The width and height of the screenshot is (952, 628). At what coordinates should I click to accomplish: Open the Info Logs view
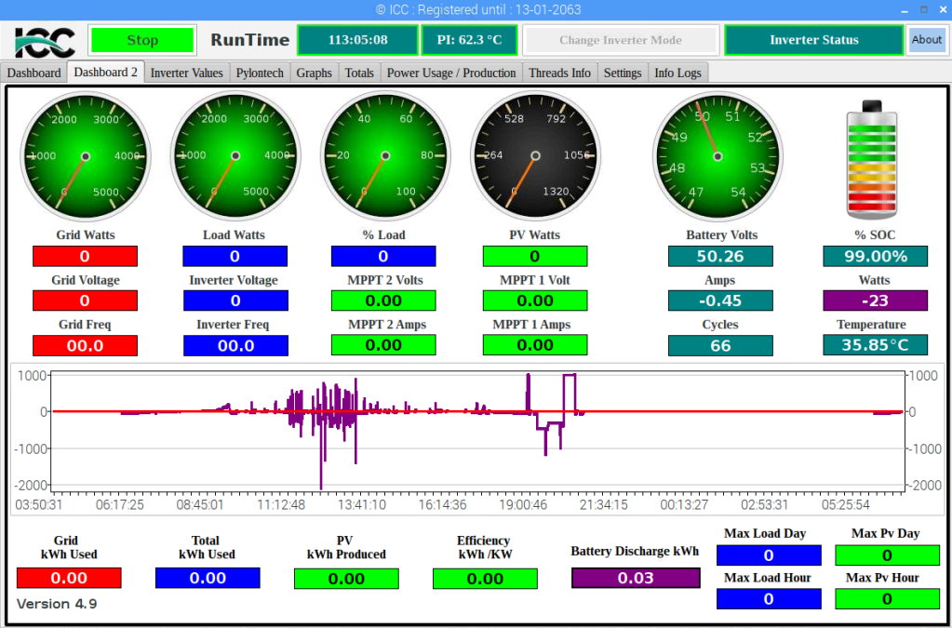click(x=677, y=72)
